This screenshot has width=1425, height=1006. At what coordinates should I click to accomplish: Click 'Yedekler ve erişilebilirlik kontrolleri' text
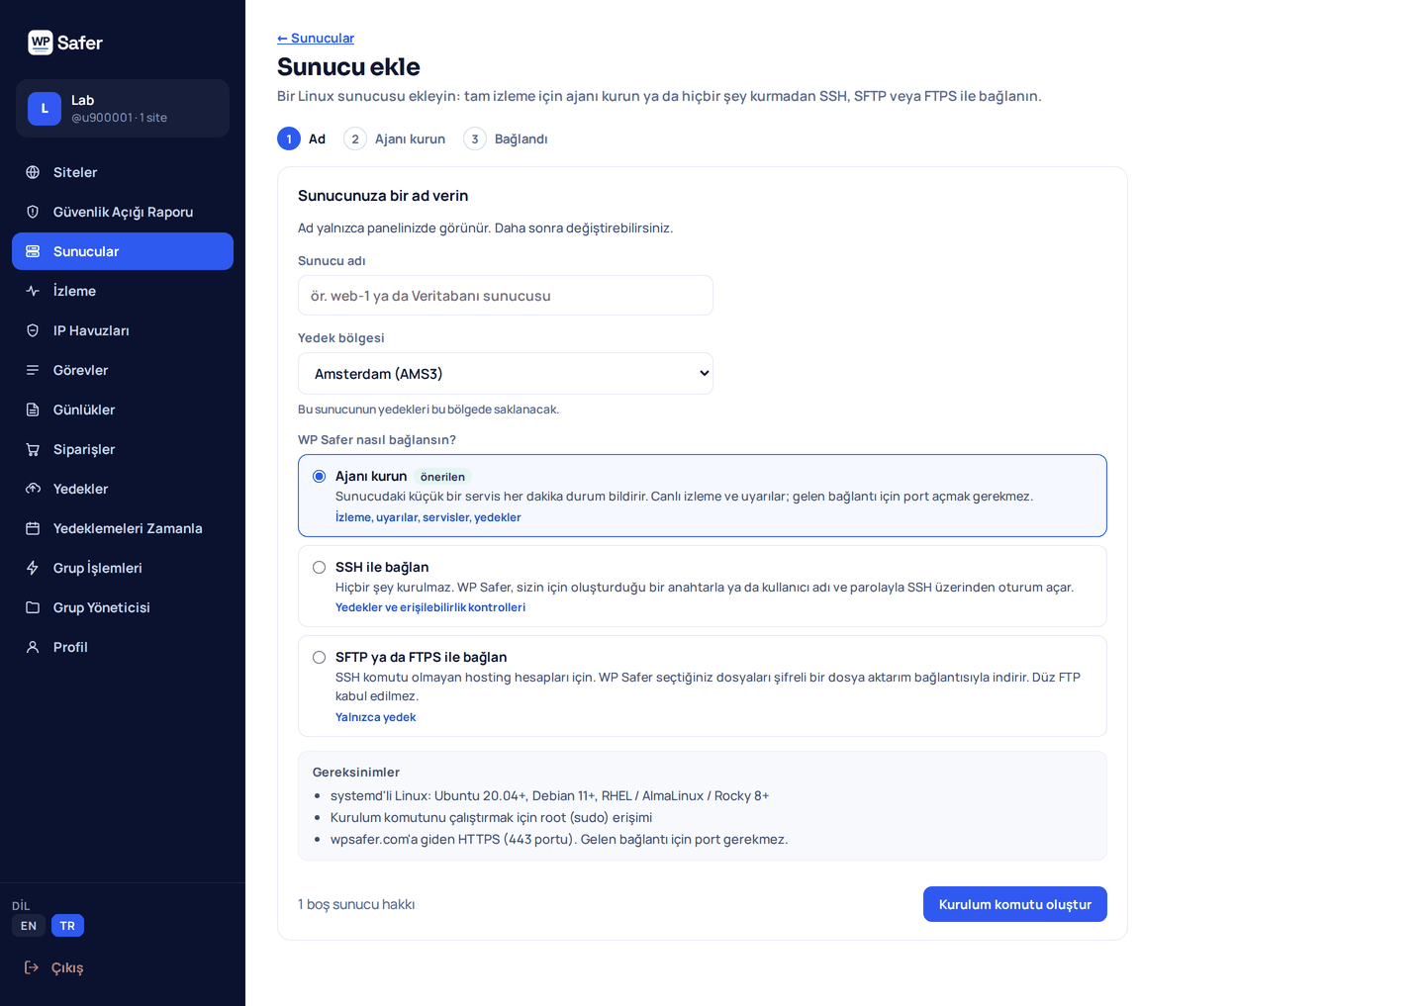pos(430,607)
